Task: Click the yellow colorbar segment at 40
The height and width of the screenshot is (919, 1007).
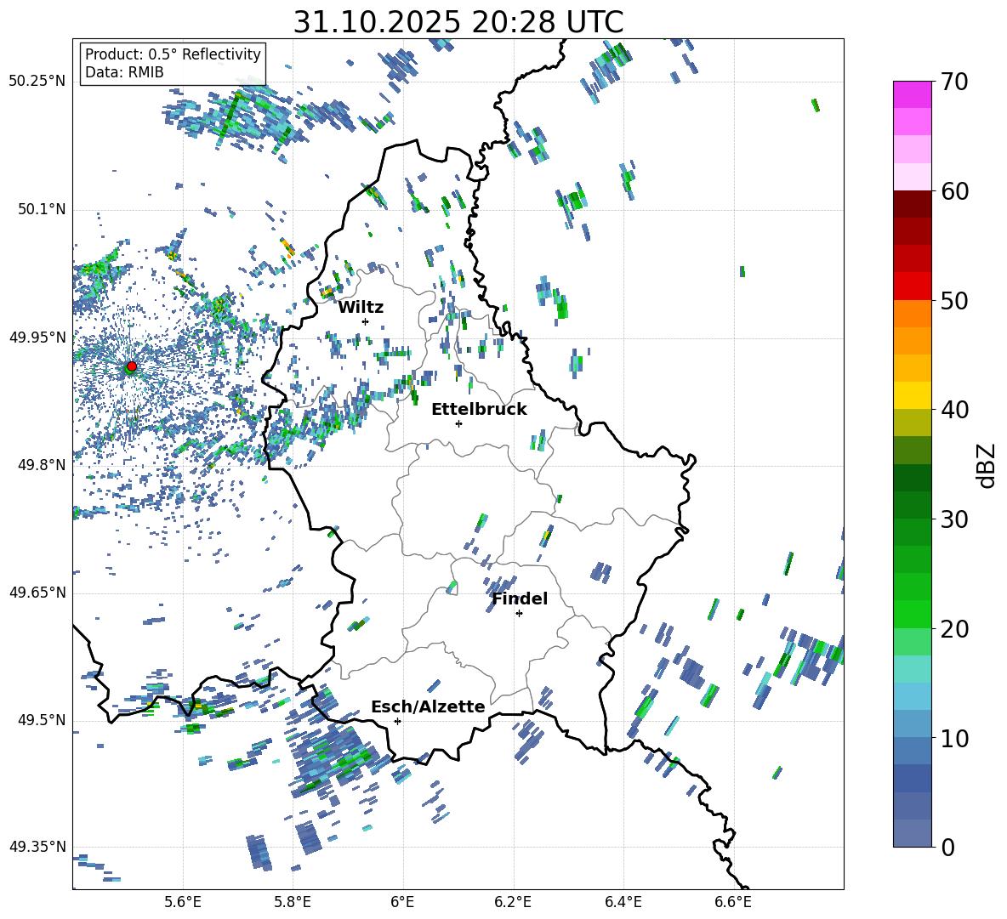Action: (912, 395)
